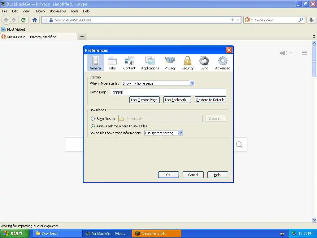Open the Bookmarks menu
The height and width of the screenshot is (238, 317).
coord(58,11)
